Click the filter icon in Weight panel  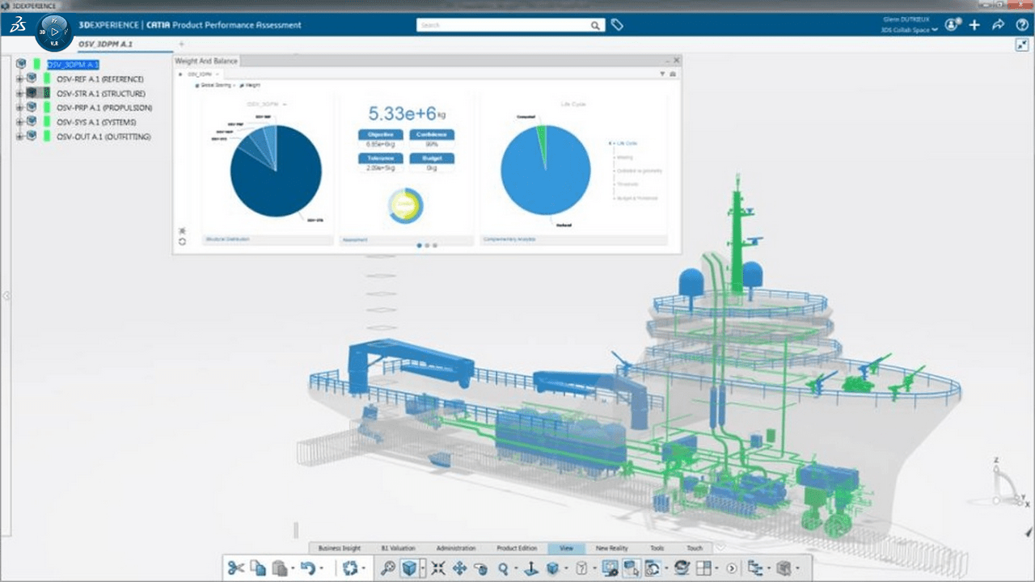click(662, 74)
